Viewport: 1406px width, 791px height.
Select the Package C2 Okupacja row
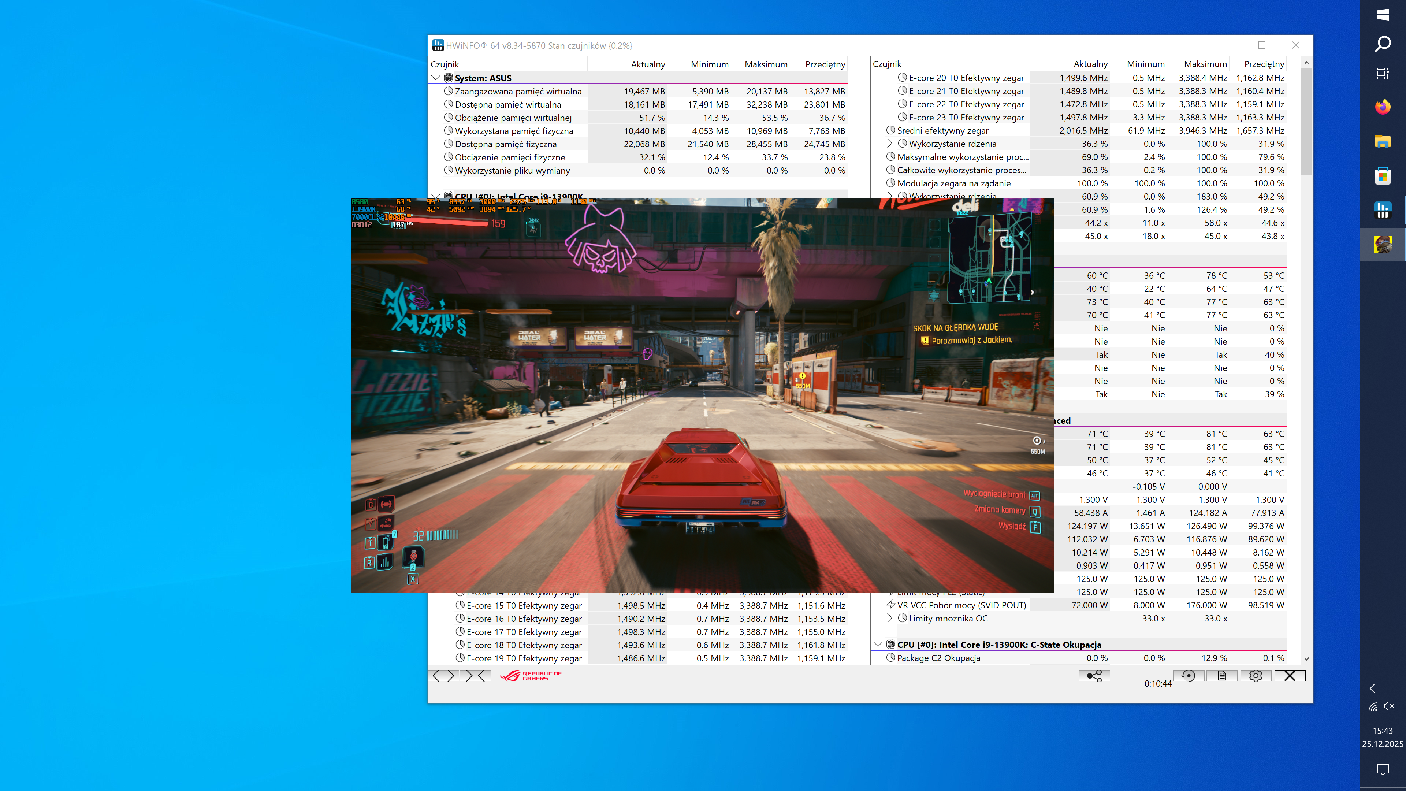click(938, 658)
